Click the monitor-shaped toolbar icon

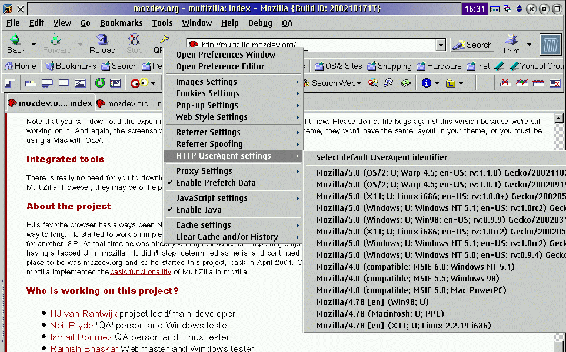pyautogui.click(x=47, y=83)
